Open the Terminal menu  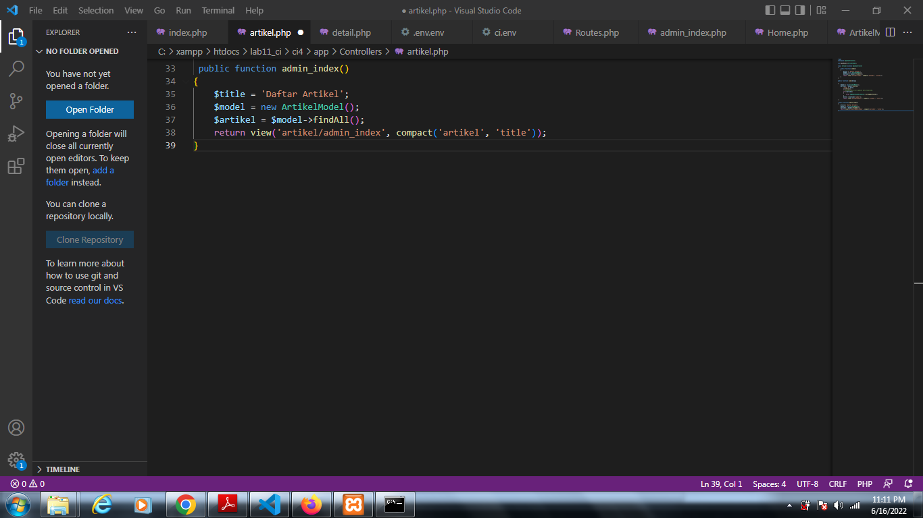(x=218, y=10)
